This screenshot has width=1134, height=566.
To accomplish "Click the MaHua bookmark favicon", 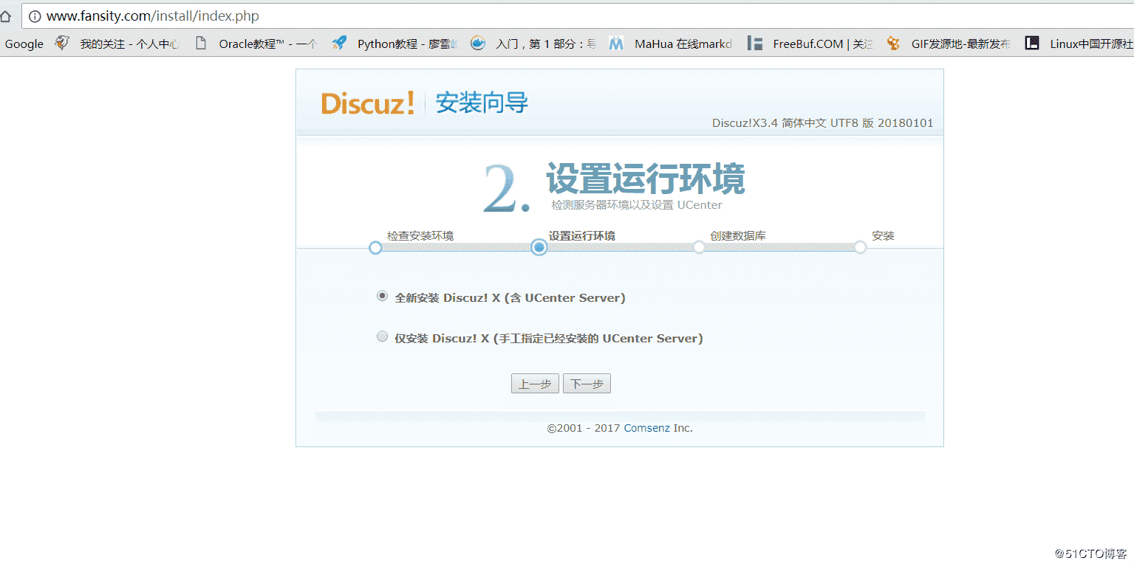I will (x=616, y=44).
